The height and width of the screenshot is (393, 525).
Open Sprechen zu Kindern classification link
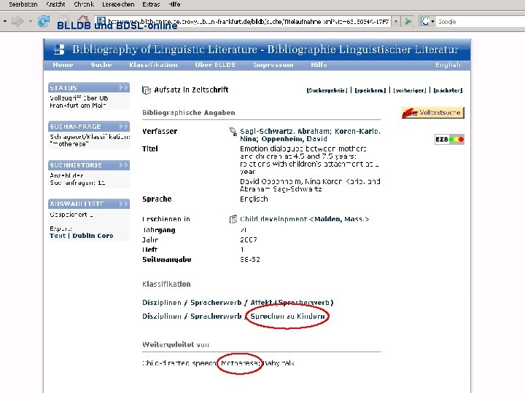[x=287, y=316]
